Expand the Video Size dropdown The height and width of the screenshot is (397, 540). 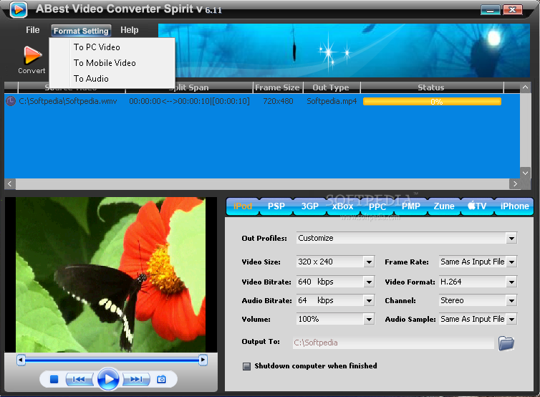click(x=369, y=262)
